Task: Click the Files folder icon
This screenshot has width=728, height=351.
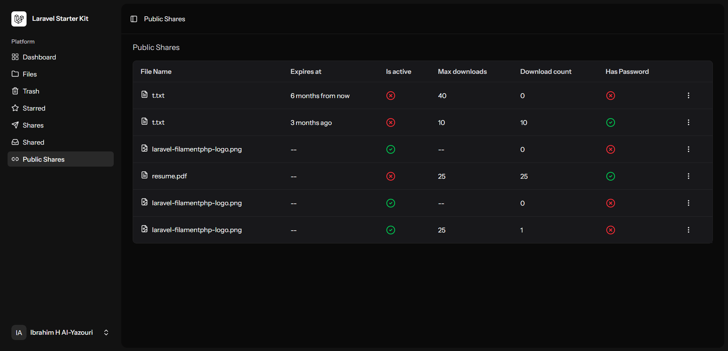Action: point(15,74)
